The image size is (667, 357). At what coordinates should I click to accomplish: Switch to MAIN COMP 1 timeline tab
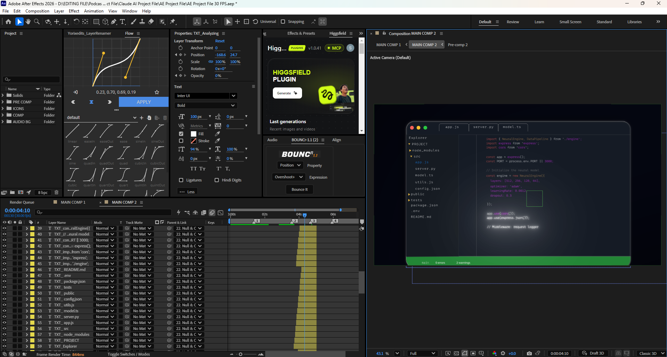tap(73, 202)
